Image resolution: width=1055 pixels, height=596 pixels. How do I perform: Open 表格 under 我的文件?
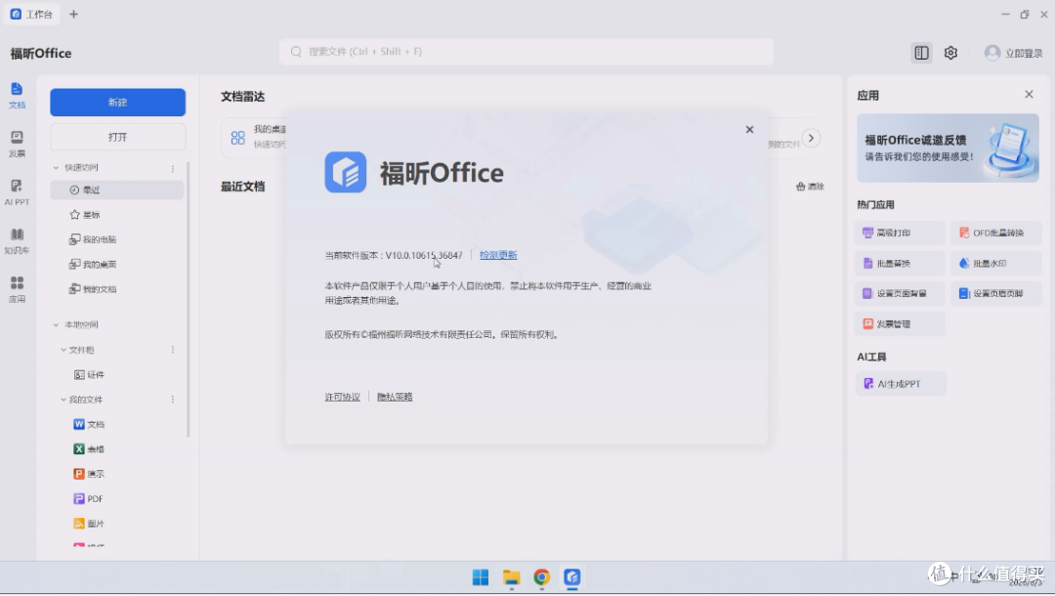[89, 448]
